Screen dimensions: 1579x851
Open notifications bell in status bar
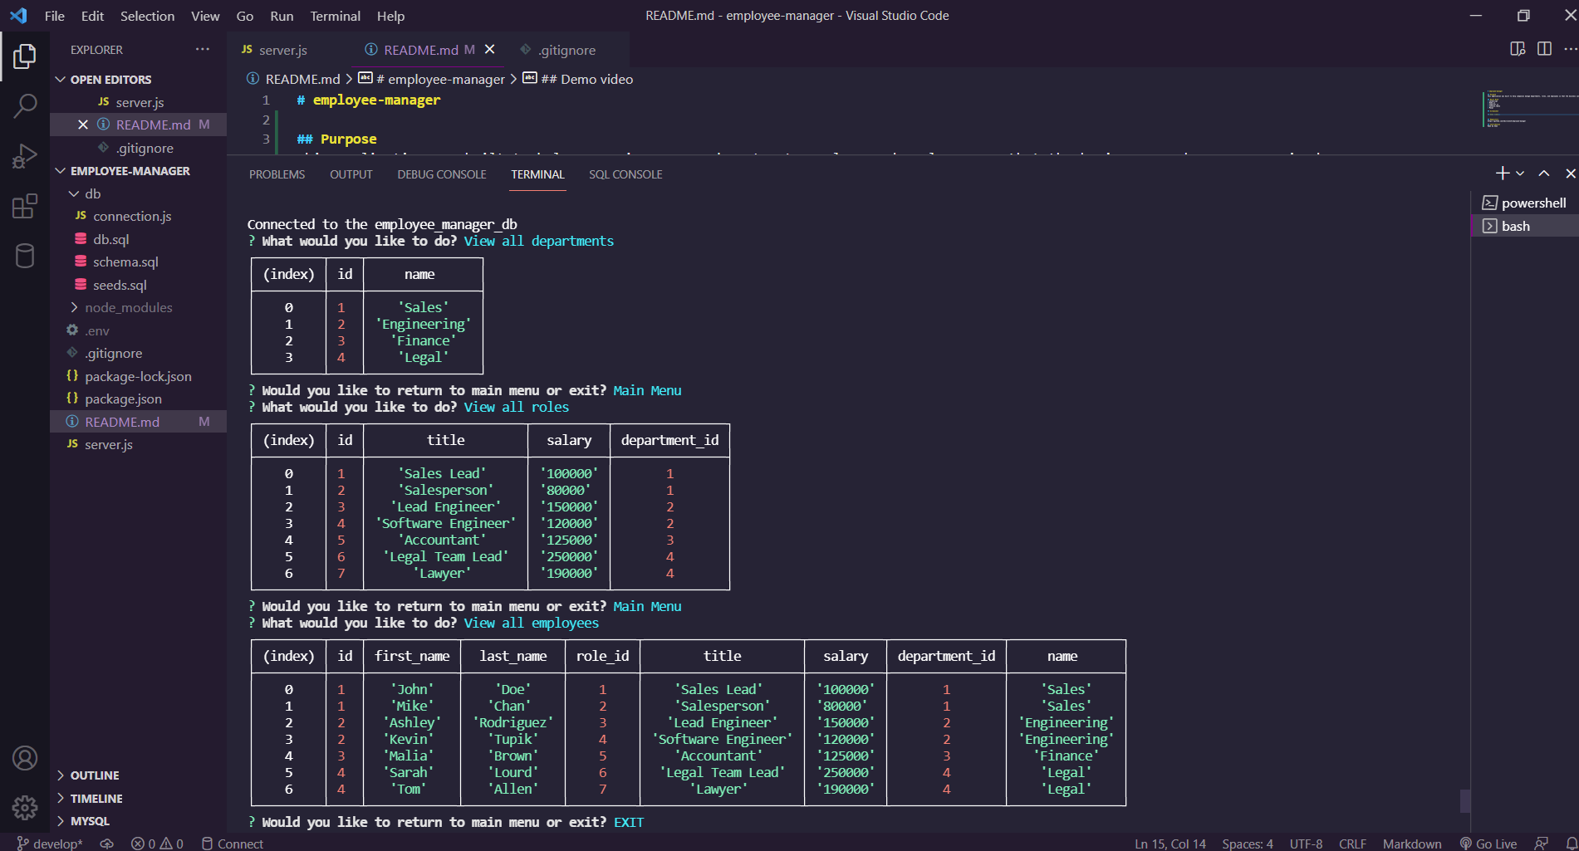click(x=1571, y=844)
